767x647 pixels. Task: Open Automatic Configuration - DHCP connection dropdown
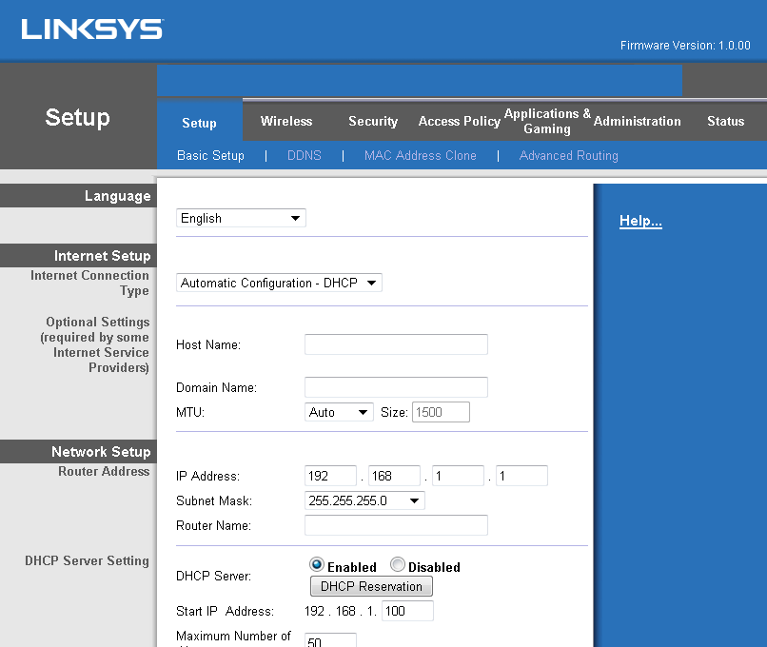[x=279, y=283]
